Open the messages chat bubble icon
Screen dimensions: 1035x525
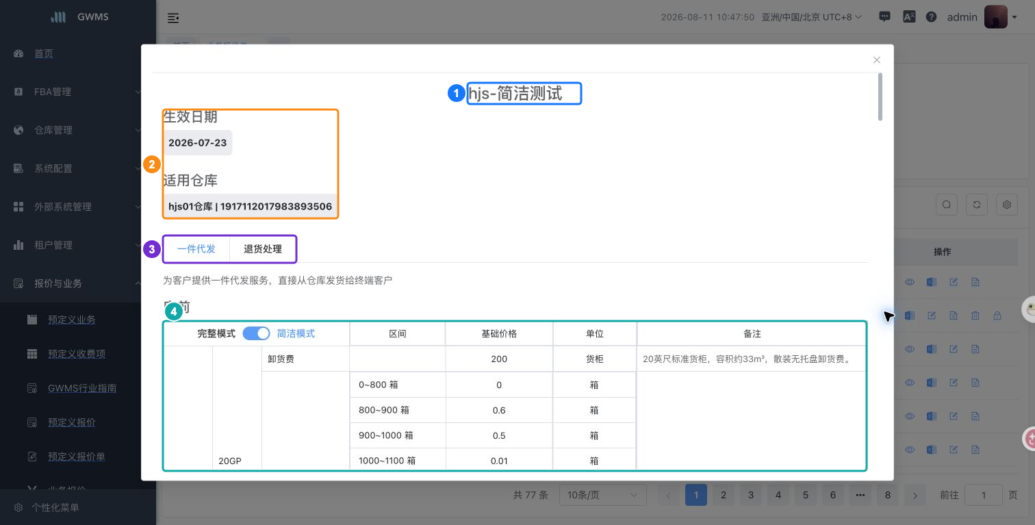click(884, 17)
